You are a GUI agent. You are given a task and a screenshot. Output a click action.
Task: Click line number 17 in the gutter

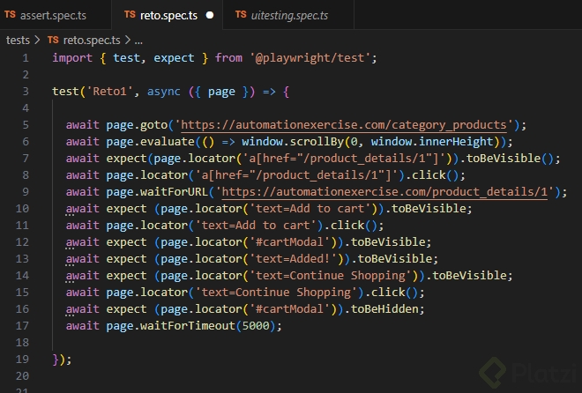tap(22, 326)
